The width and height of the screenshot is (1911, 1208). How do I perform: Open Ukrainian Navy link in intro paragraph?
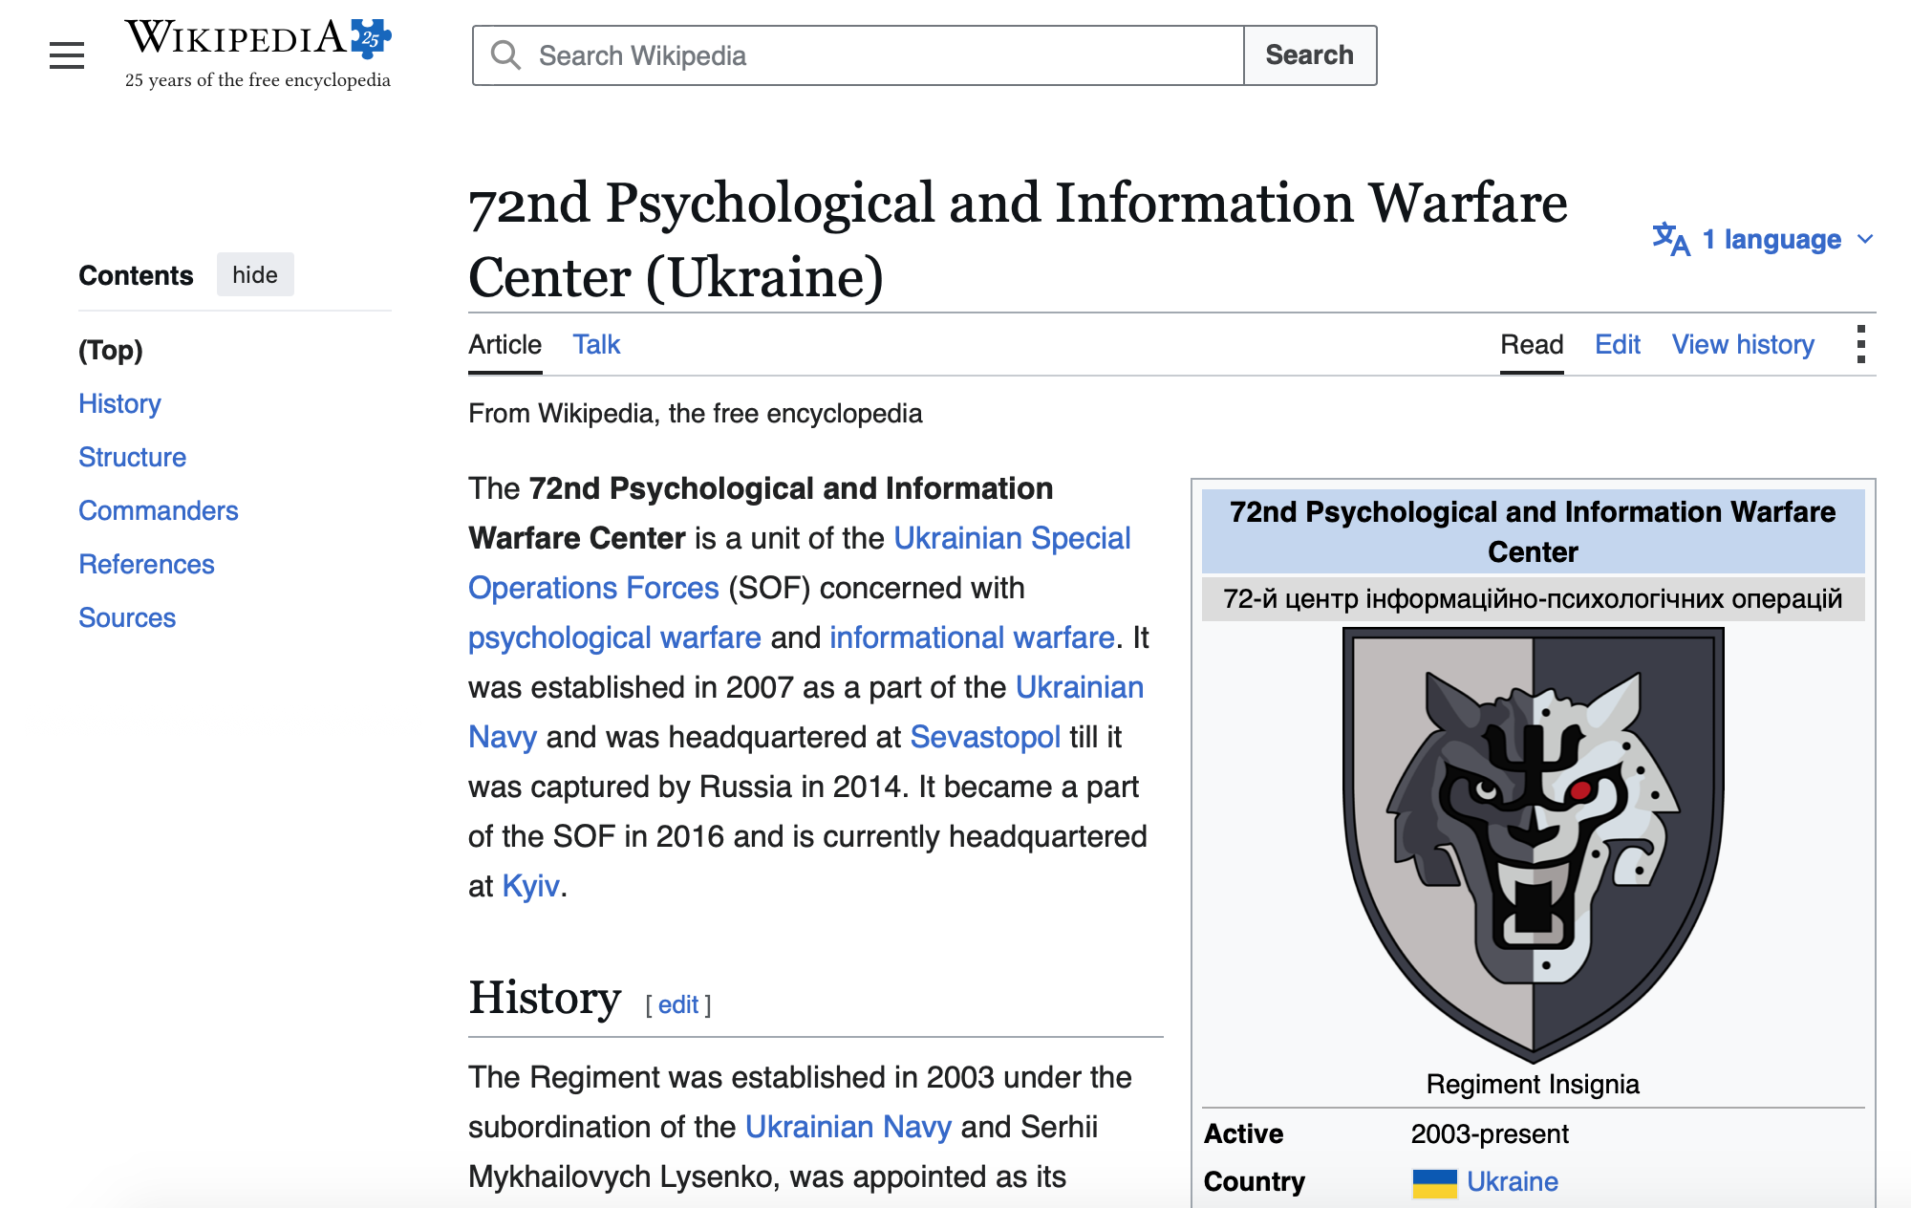coord(806,712)
